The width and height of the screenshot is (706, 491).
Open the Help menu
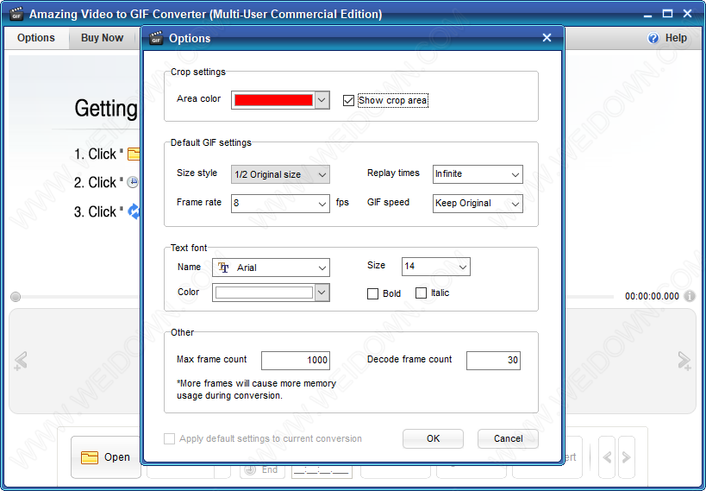tap(667, 38)
